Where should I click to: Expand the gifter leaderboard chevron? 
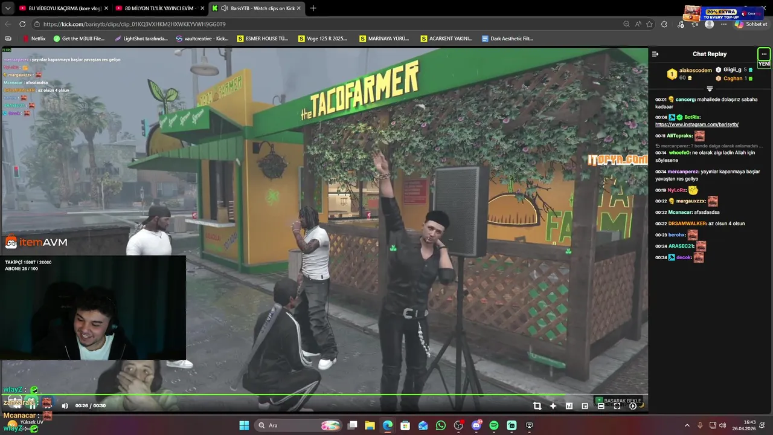point(710,89)
